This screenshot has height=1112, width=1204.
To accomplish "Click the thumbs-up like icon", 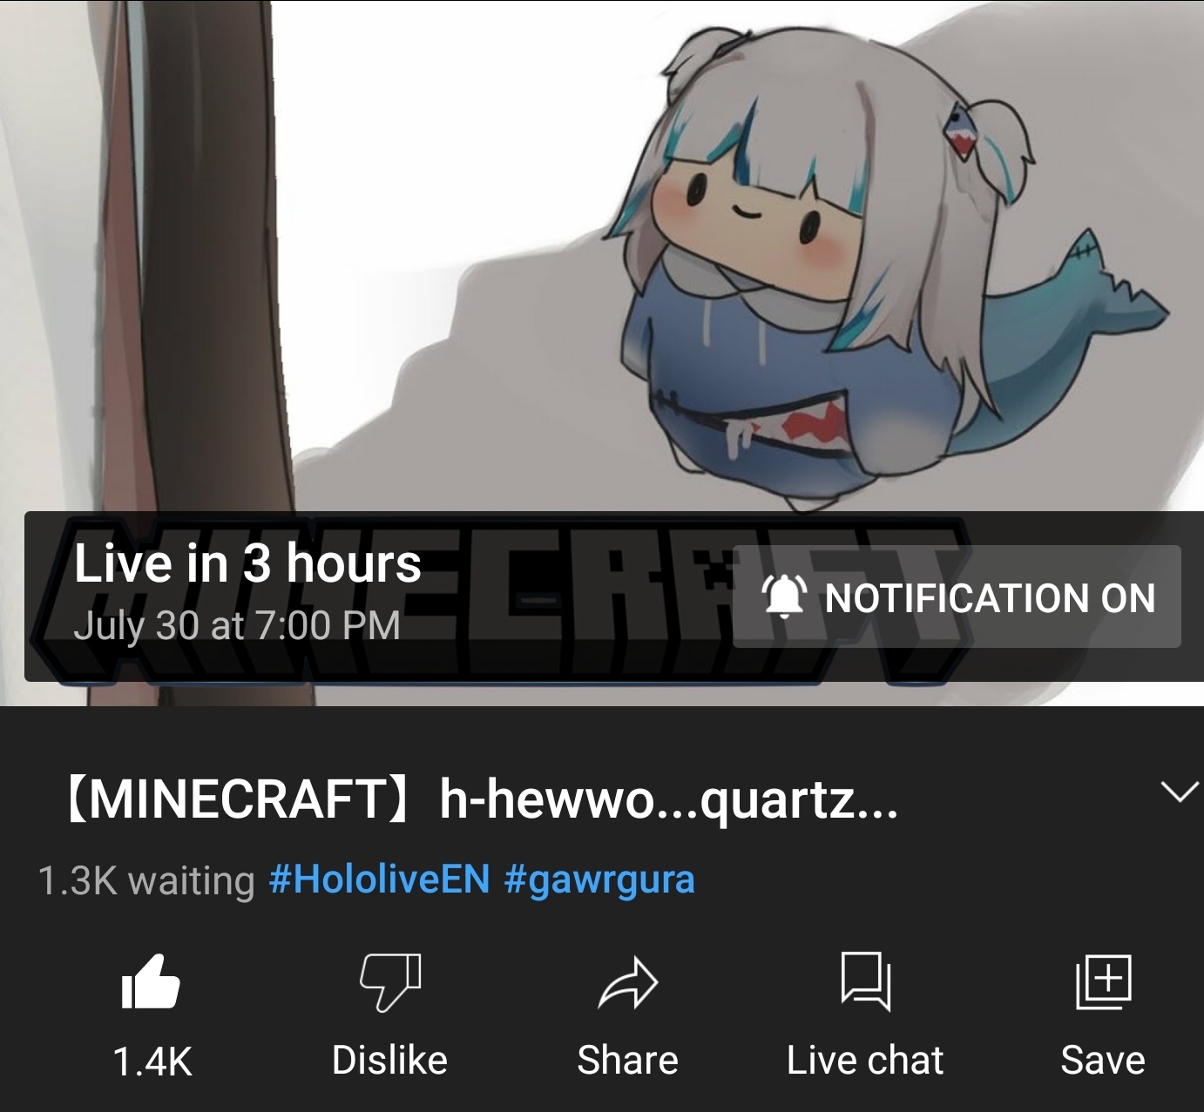I will (151, 981).
